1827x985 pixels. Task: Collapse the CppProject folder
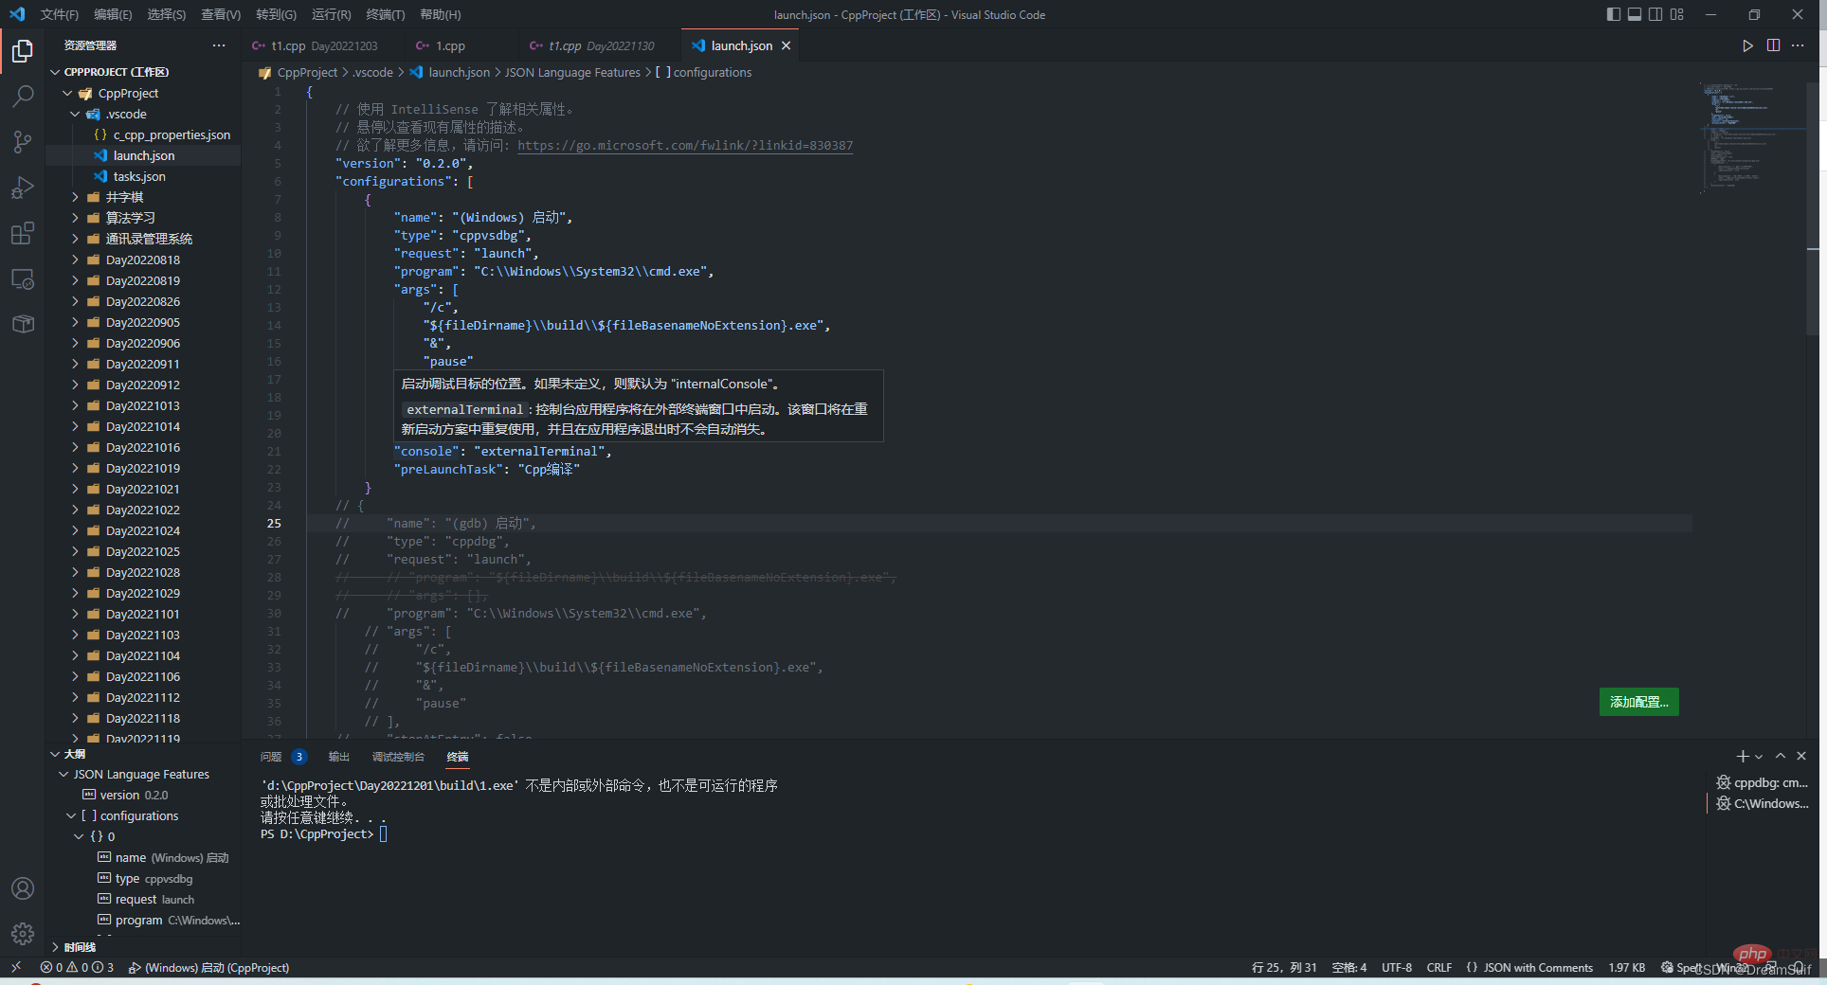pyautogui.click(x=67, y=93)
